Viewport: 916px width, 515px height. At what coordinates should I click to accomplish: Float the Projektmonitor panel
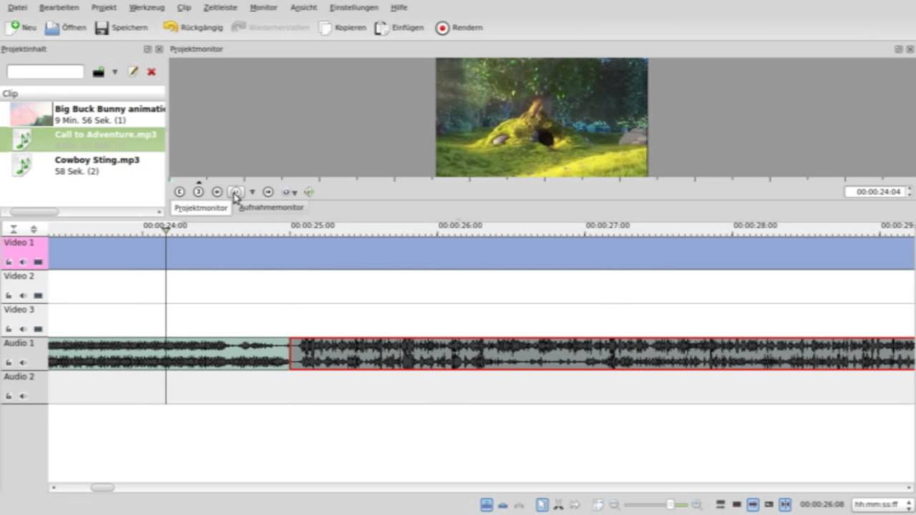tap(898, 49)
